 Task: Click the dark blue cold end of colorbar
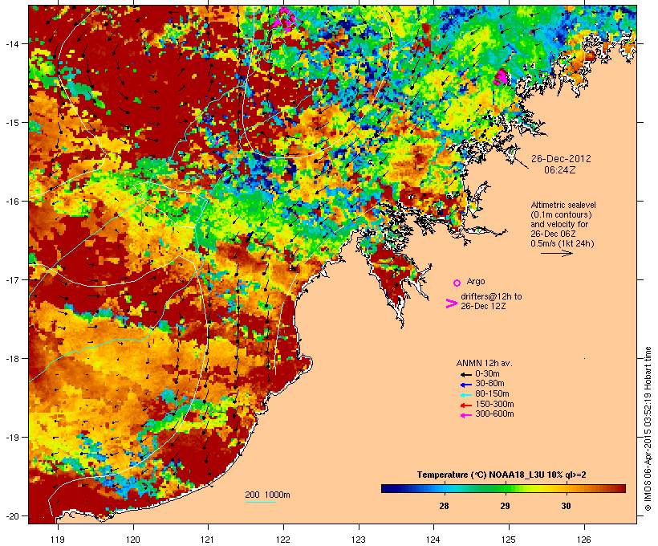(x=388, y=488)
